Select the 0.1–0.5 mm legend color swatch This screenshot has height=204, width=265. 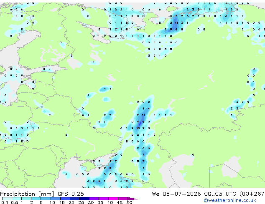[x=7, y=199]
